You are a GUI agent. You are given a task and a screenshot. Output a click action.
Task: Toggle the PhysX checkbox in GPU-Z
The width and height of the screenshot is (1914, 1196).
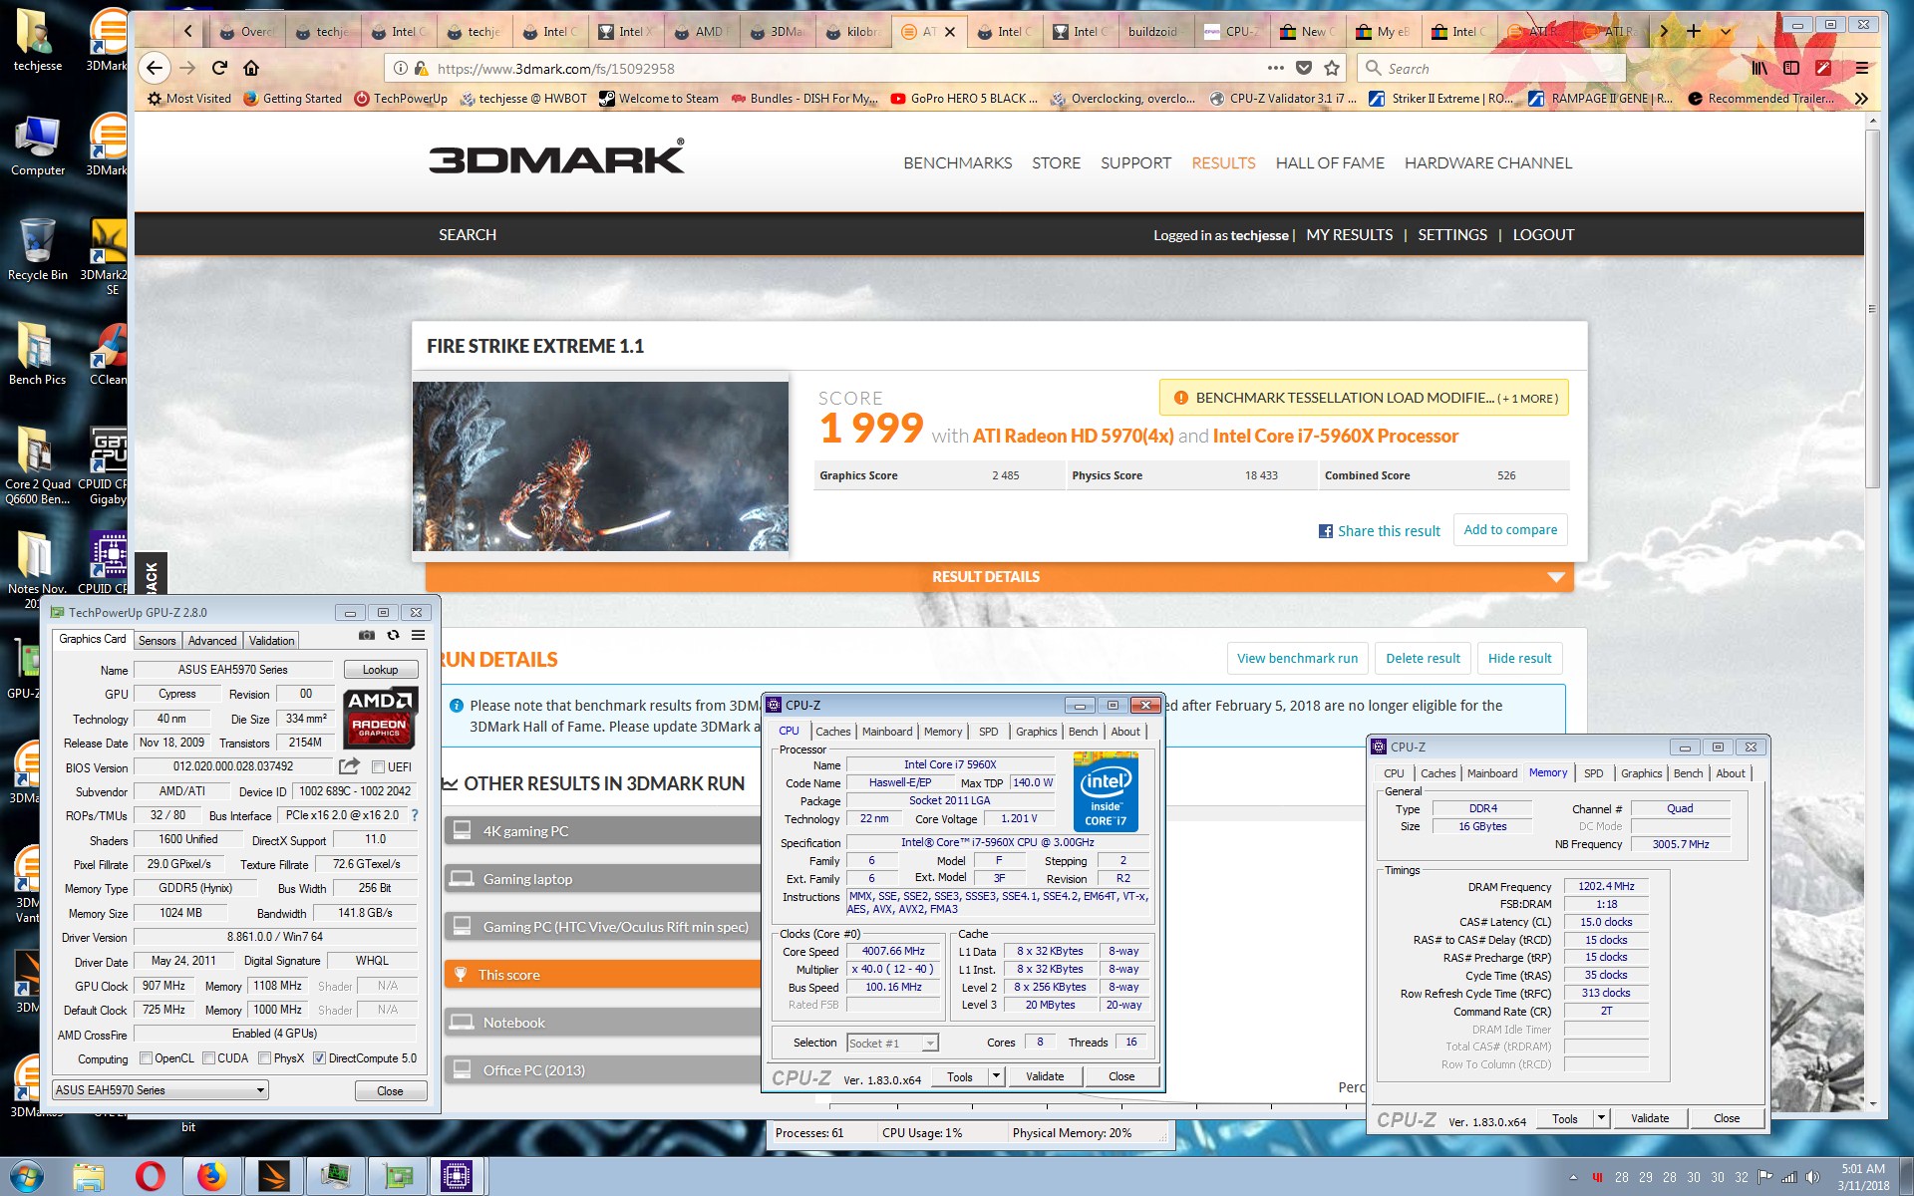(264, 1058)
